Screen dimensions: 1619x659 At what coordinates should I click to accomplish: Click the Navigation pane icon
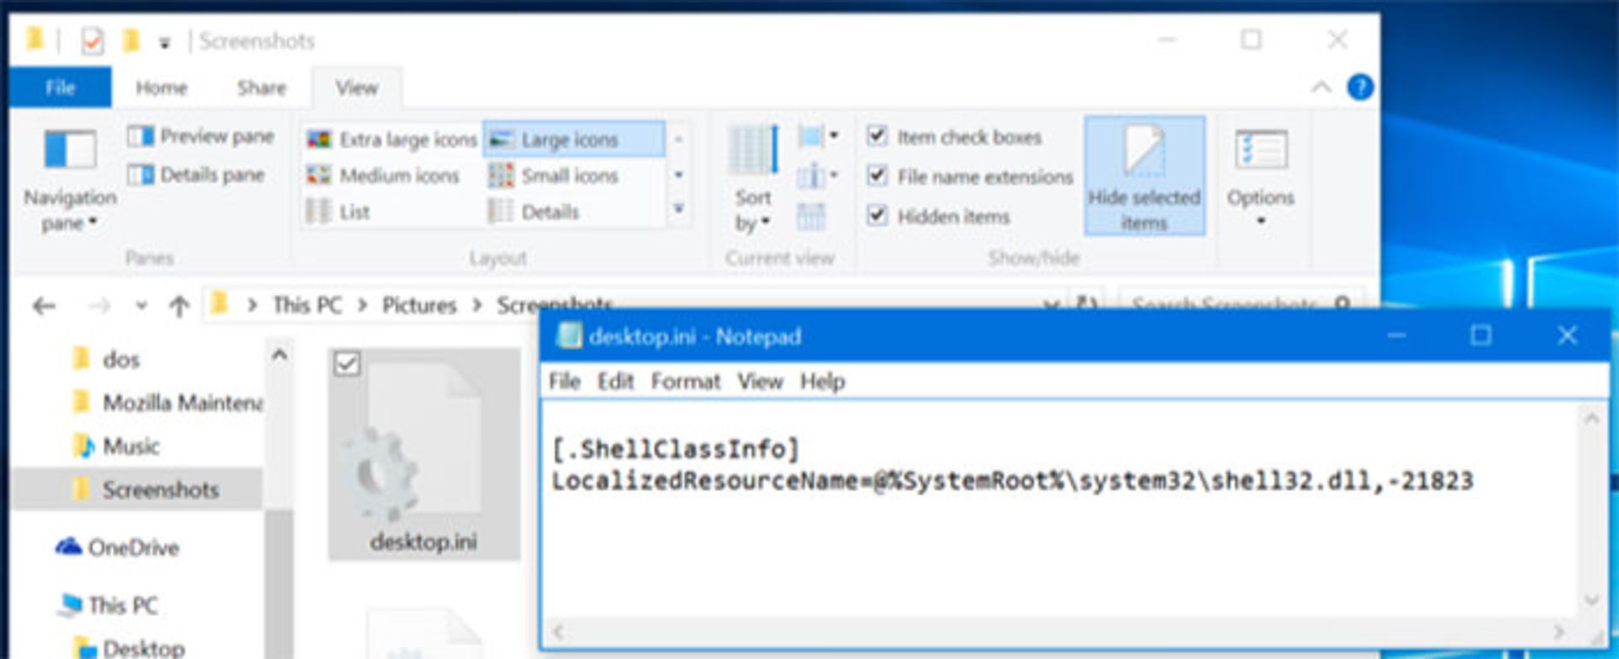[x=69, y=152]
